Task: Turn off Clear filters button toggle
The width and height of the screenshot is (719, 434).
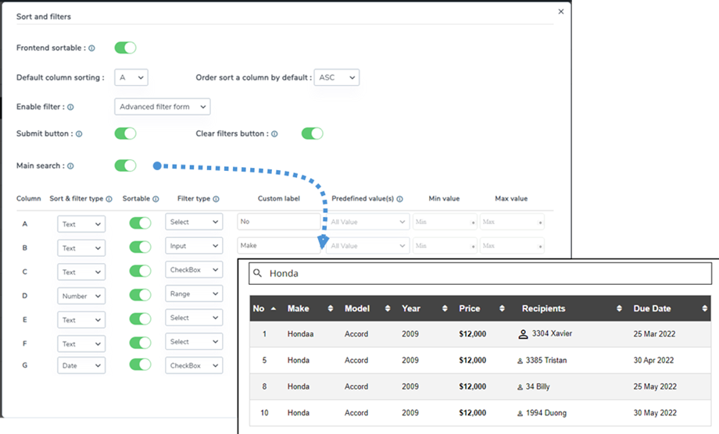Action: click(312, 133)
